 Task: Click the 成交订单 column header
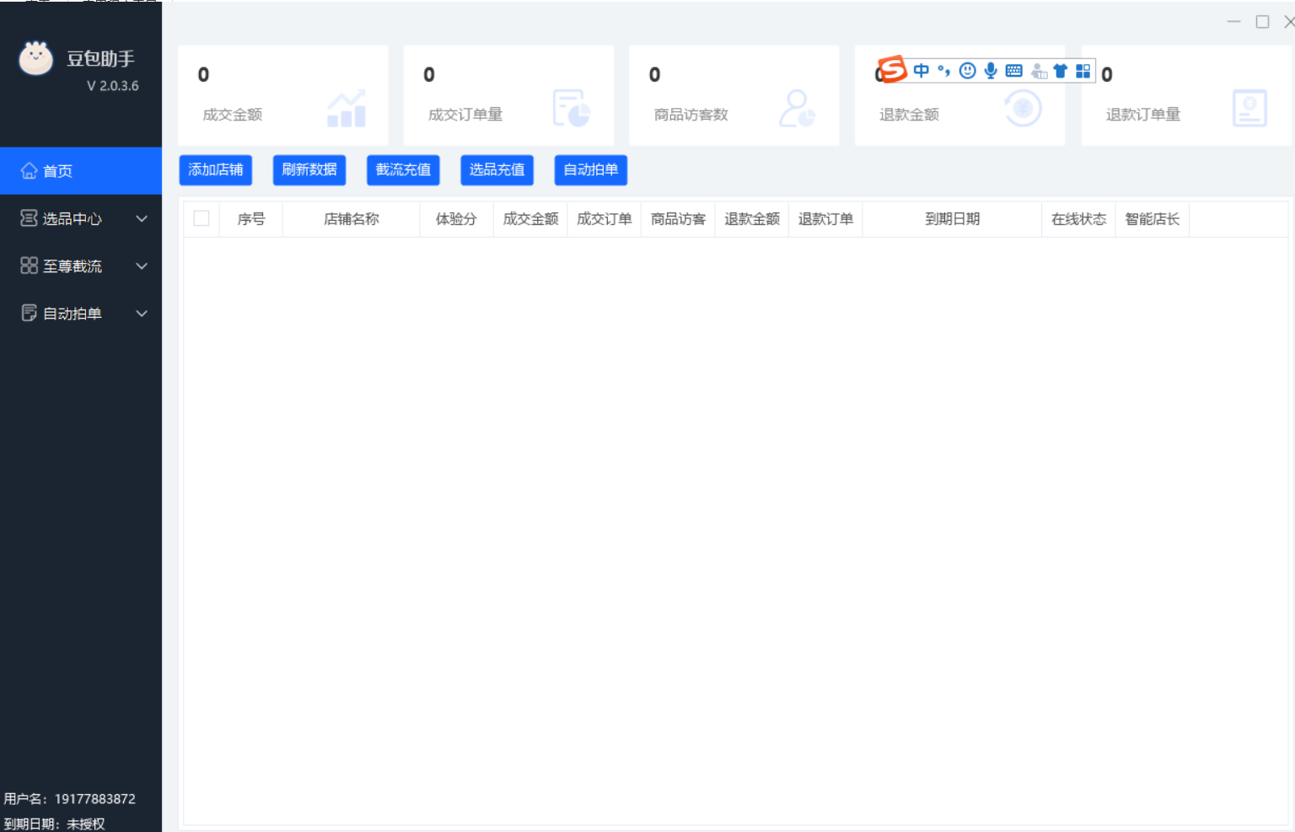click(605, 219)
